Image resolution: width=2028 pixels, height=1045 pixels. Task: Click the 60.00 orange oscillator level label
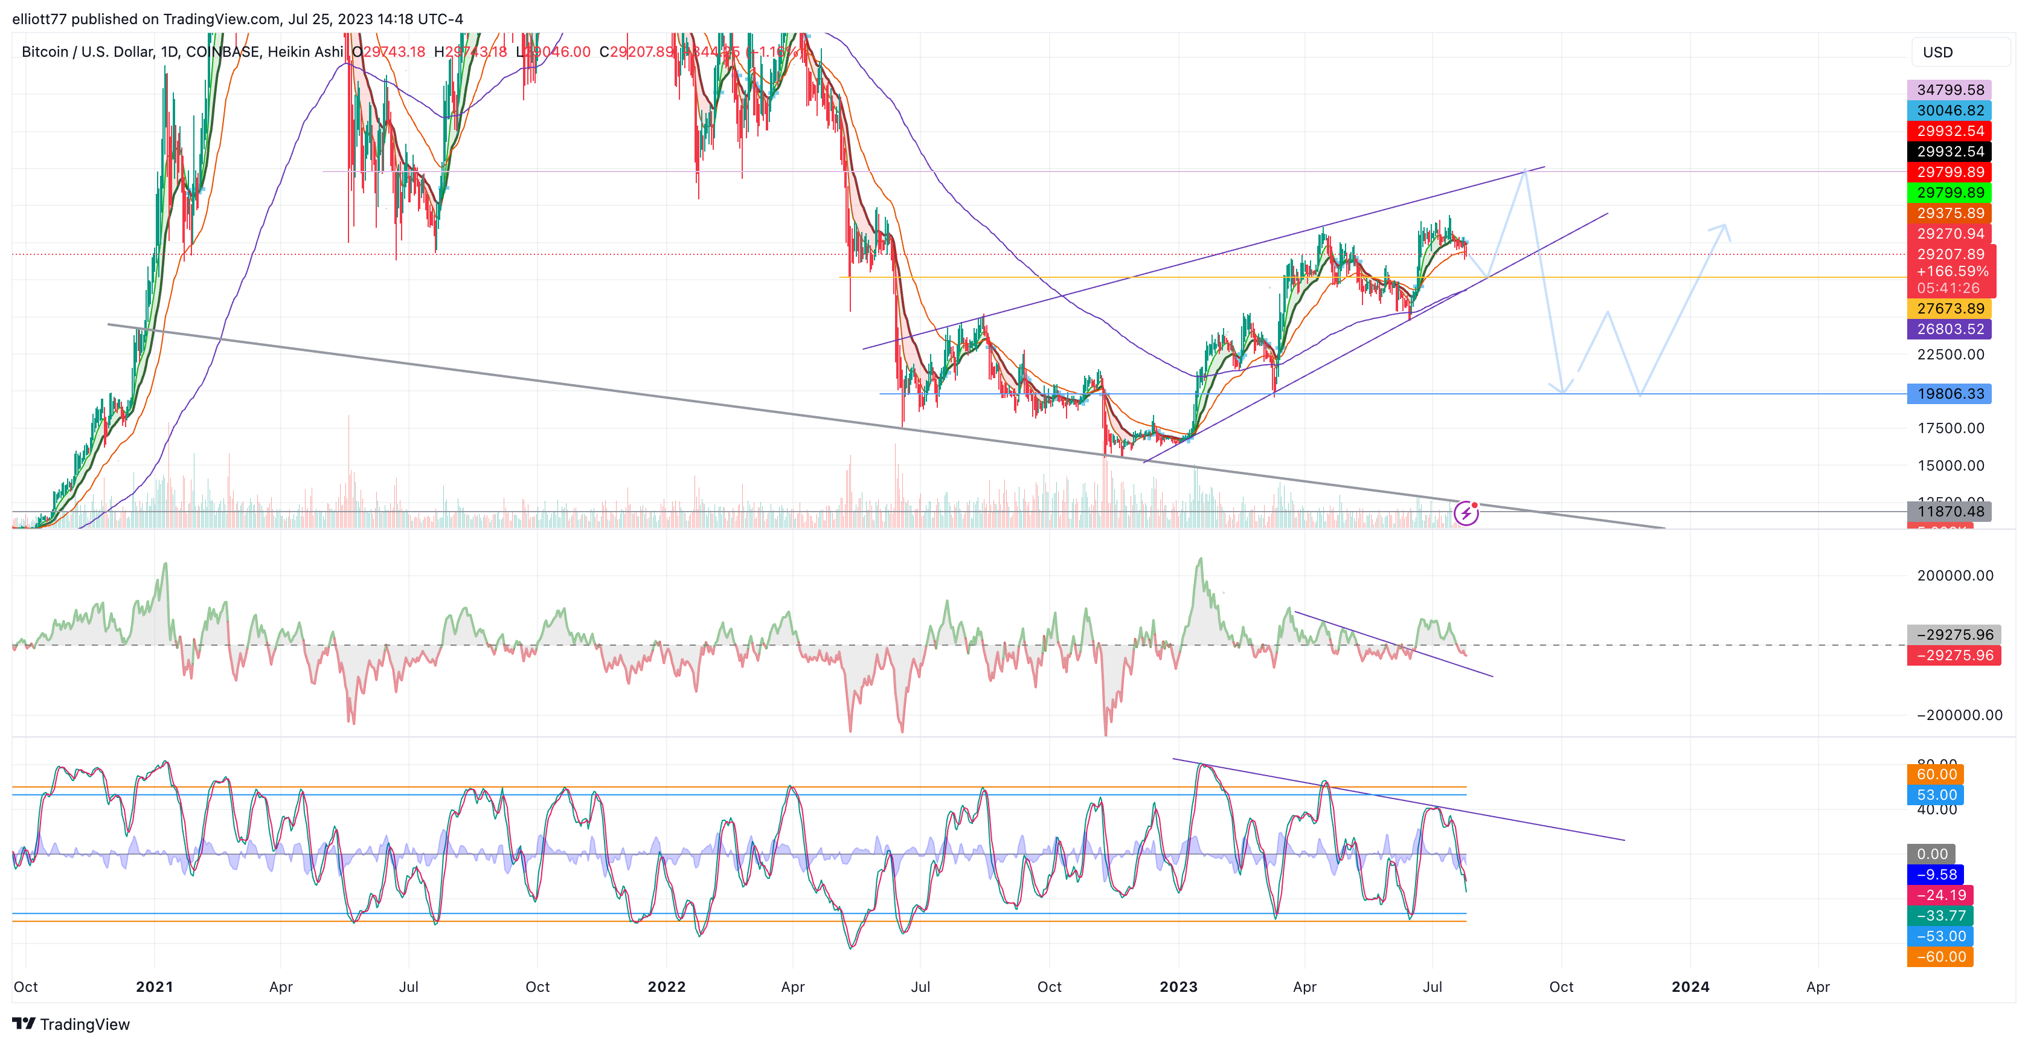coord(1936,774)
